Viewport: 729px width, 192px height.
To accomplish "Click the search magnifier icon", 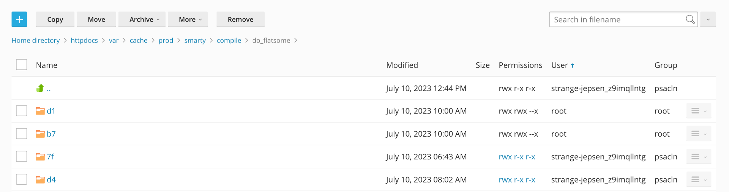I will [x=690, y=19].
